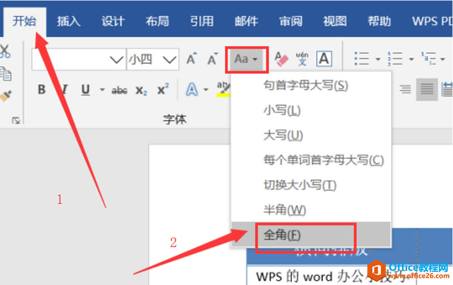The width and height of the screenshot is (453, 285).
Task: Click the Format Painter brush icon
Action: [5, 96]
